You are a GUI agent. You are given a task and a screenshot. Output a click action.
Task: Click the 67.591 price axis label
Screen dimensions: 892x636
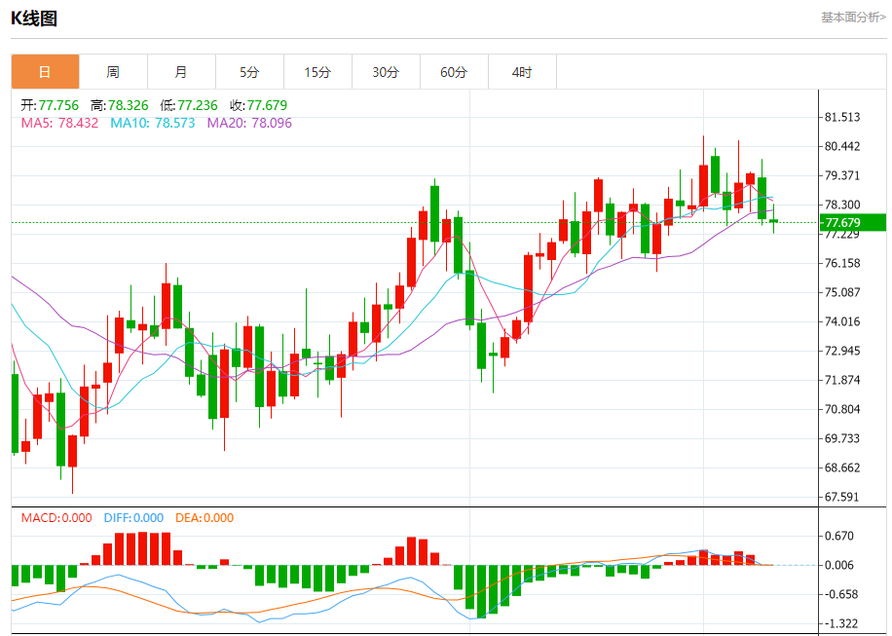coord(842,497)
